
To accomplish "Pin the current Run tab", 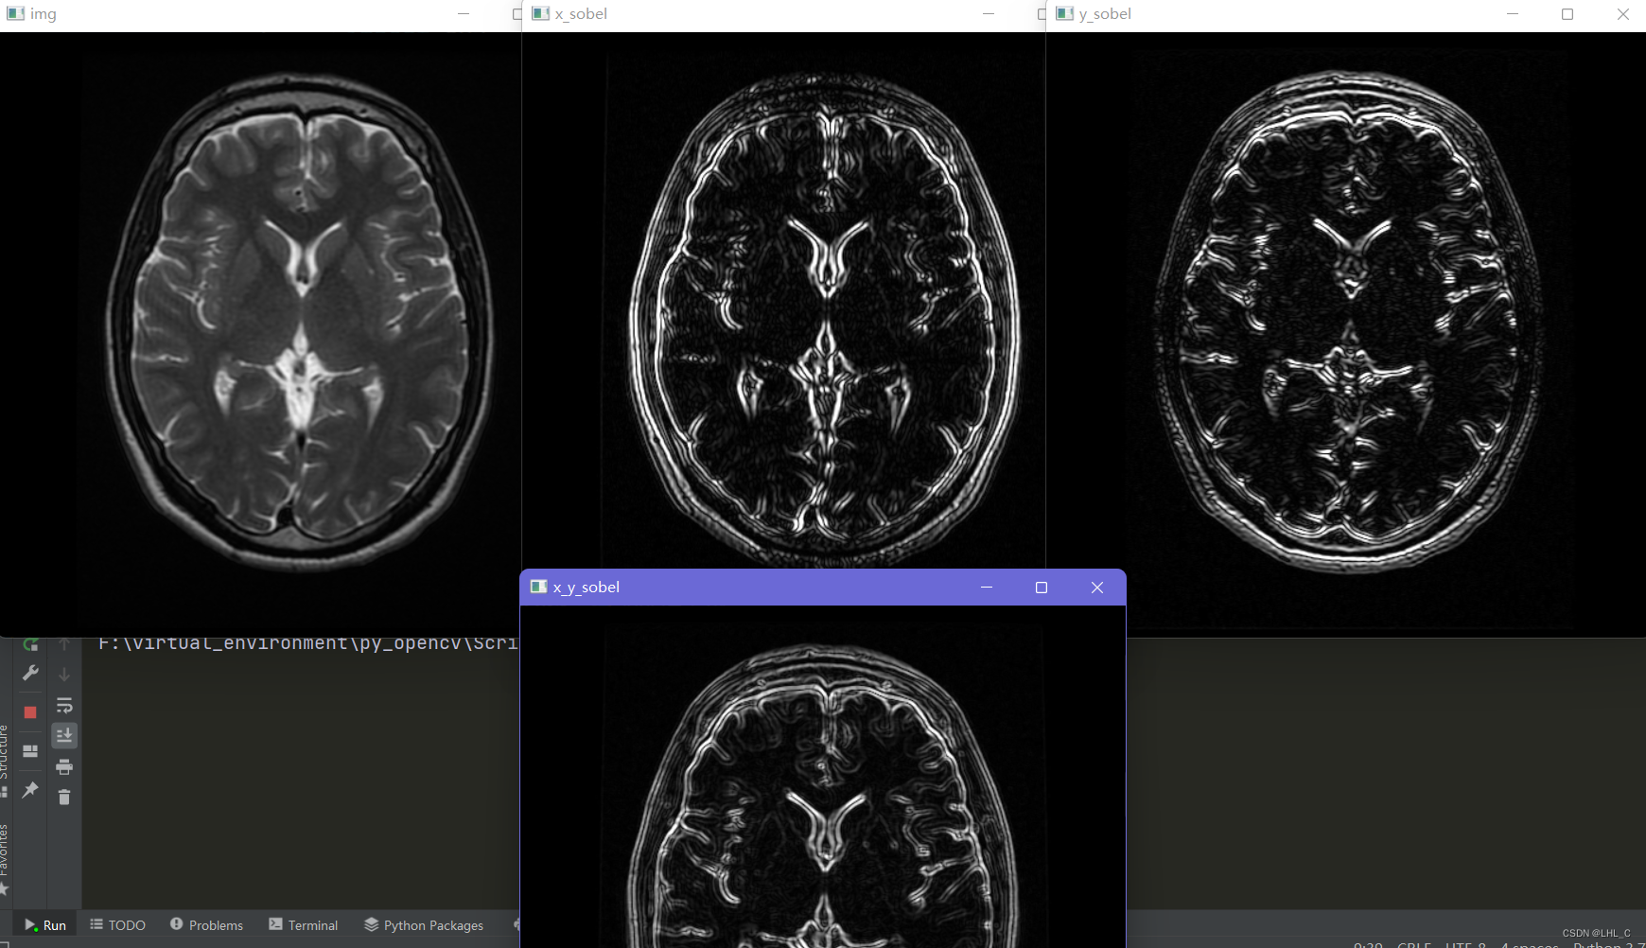I will point(30,790).
